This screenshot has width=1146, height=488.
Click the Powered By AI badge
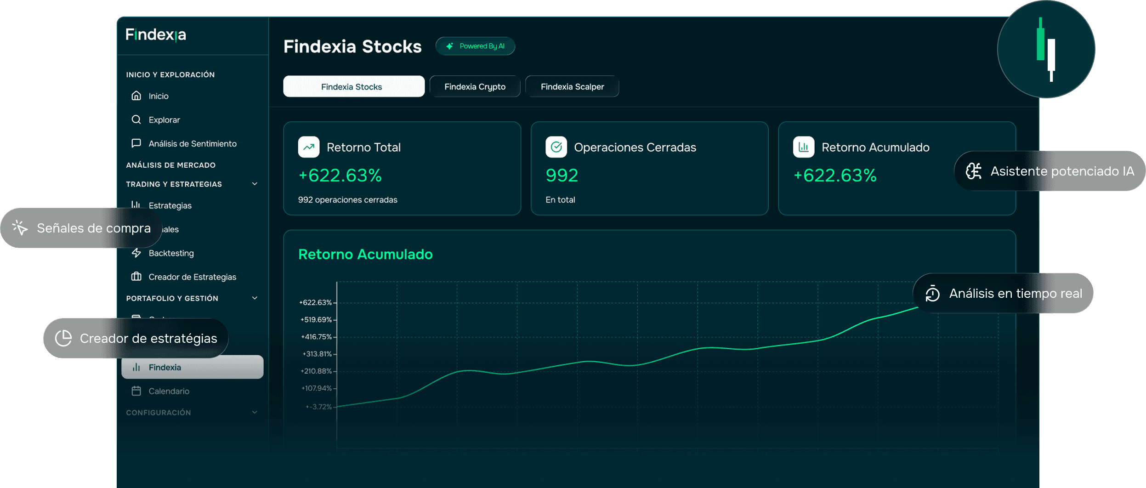coord(475,46)
